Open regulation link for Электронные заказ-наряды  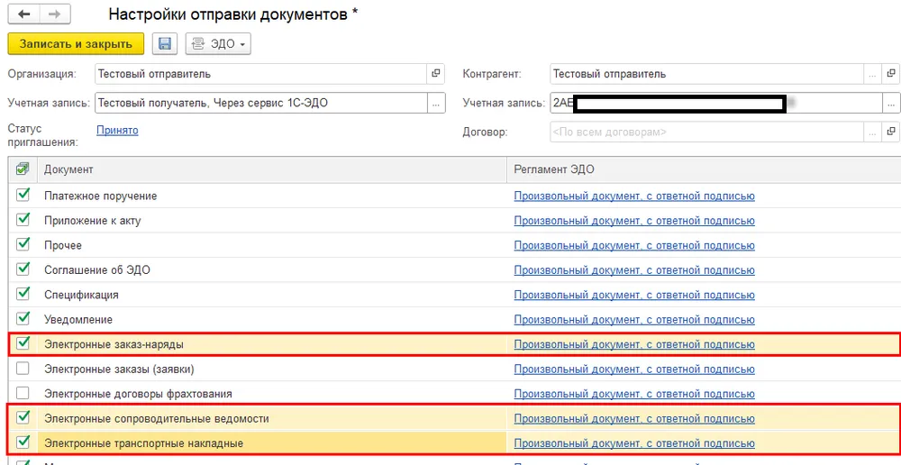pyautogui.click(x=634, y=344)
